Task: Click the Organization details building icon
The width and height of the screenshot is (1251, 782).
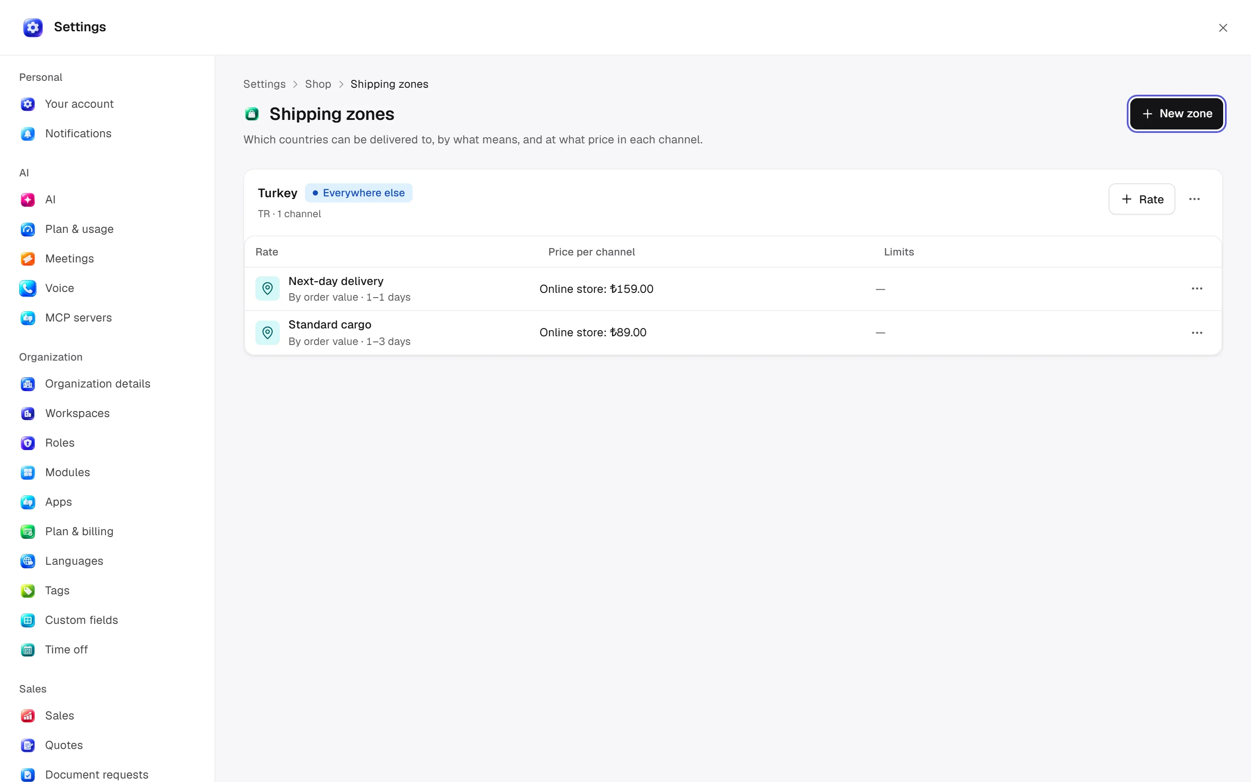Action: 28,384
